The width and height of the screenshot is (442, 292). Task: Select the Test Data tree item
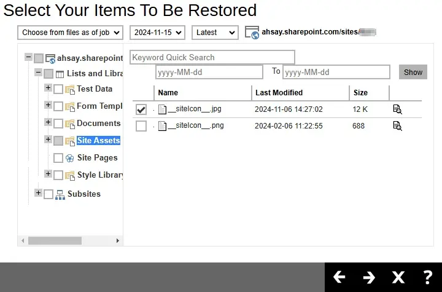(95, 89)
